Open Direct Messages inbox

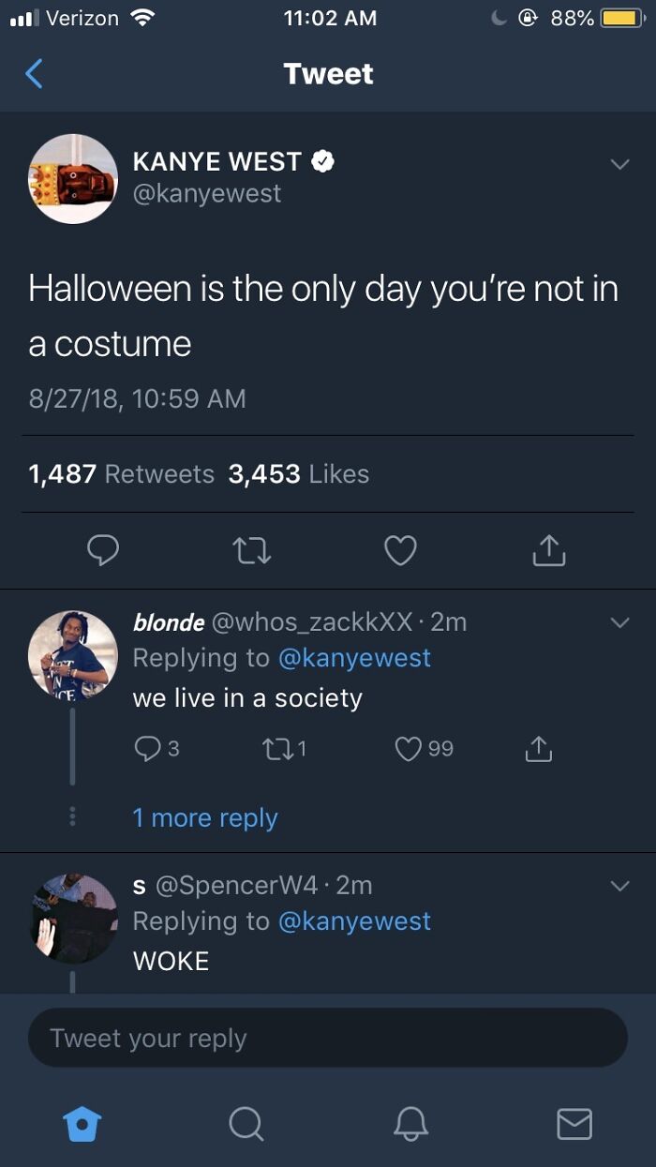[574, 1124]
